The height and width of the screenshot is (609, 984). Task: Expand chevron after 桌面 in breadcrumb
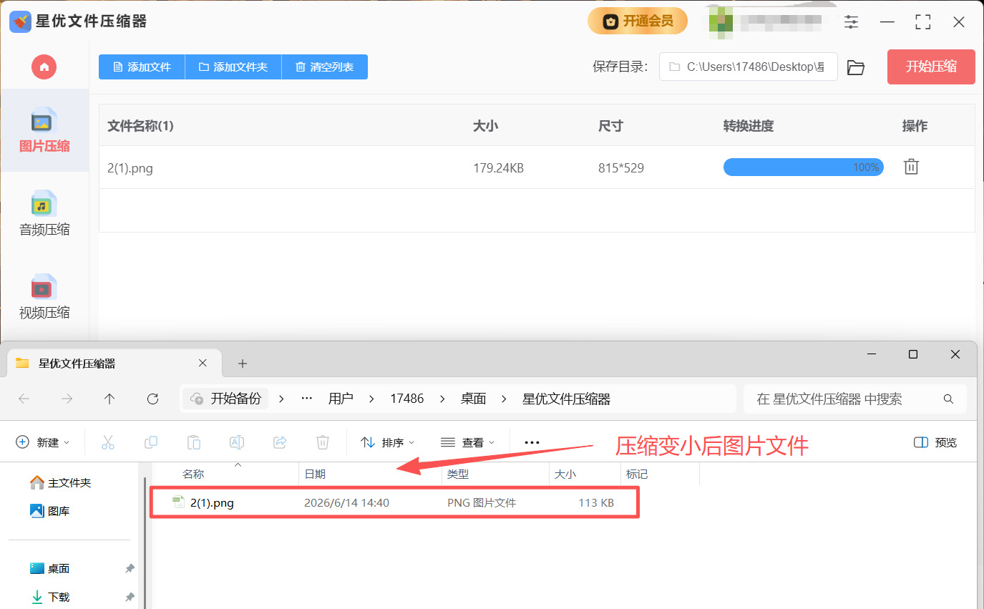(x=504, y=399)
